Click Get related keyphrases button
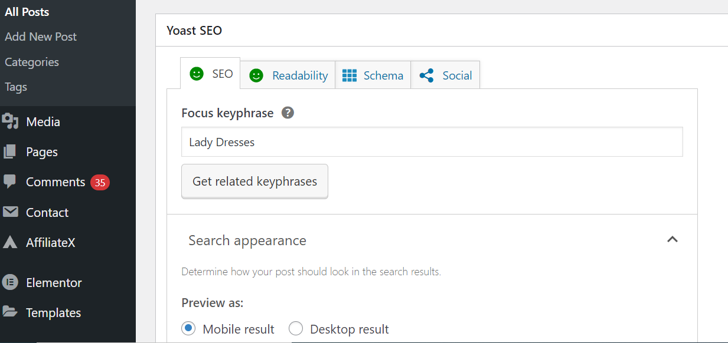728x343 pixels. pos(254,182)
